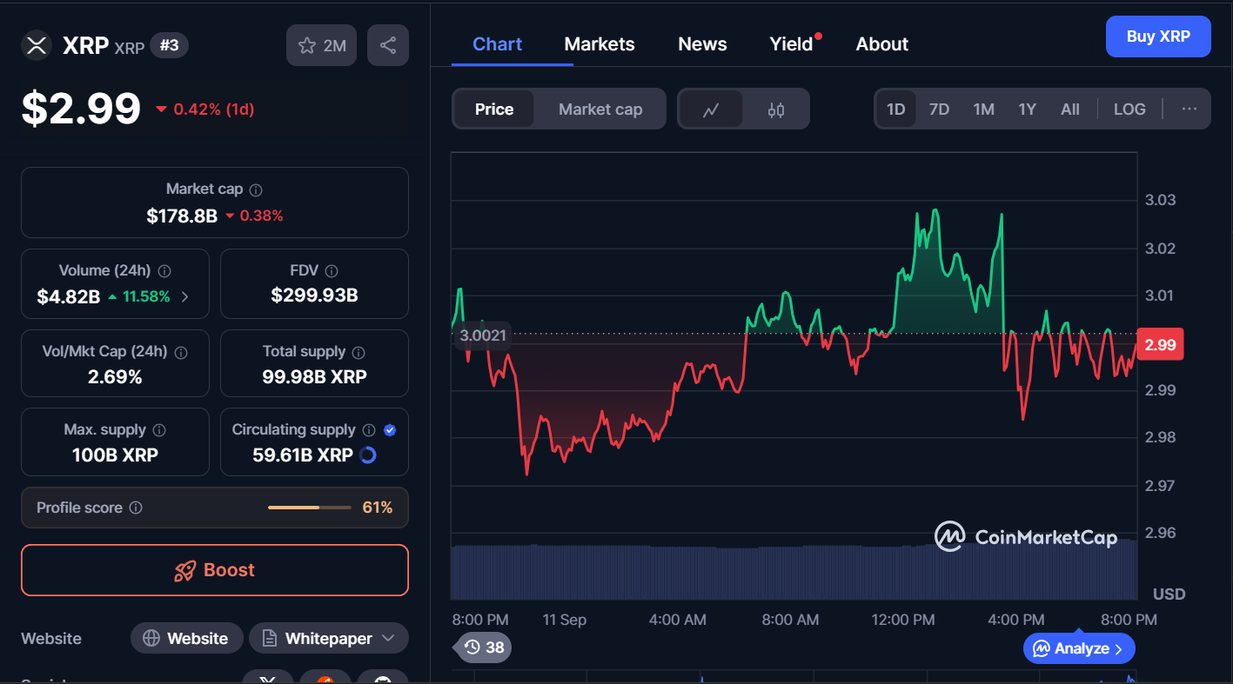
Task: Click the USD currency label
Action: tap(1169, 594)
